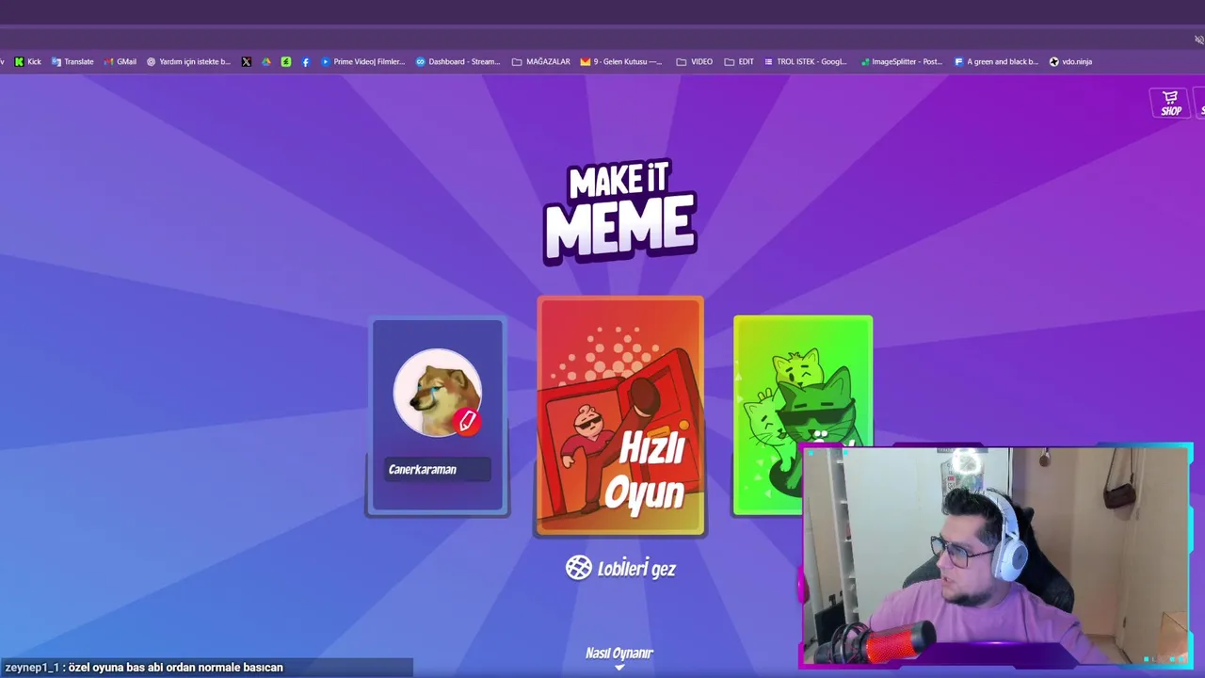Viewport: 1205px width, 678px height.
Task: Open the vdo.ninja bookmark
Action: pos(1070,61)
